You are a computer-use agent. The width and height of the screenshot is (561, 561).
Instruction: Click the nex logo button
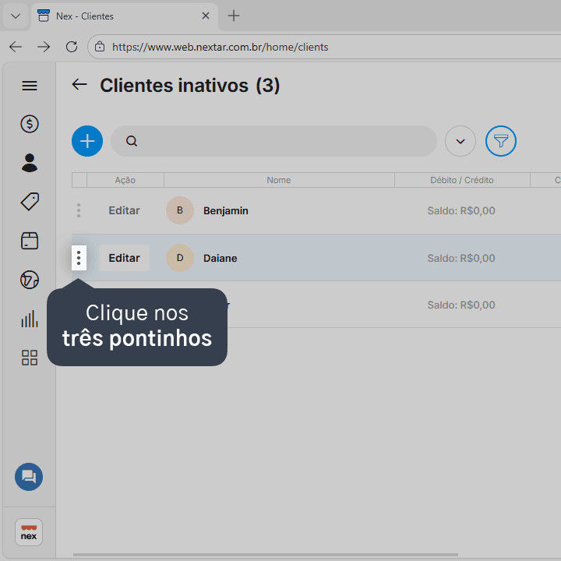coord(29,532)
